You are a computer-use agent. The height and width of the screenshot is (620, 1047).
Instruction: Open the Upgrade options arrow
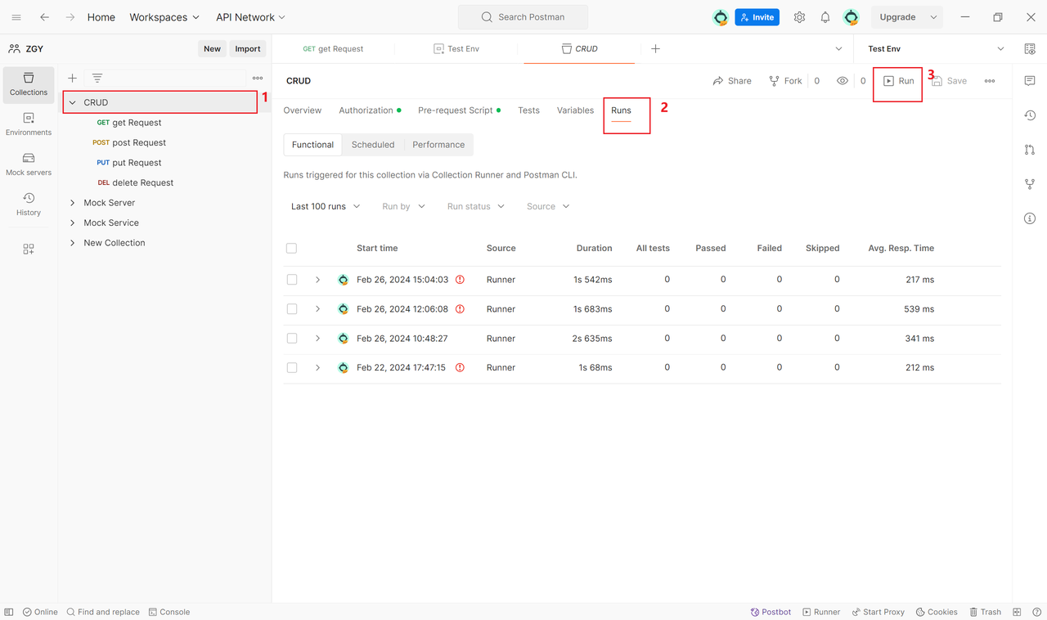[x=933, y=17]
